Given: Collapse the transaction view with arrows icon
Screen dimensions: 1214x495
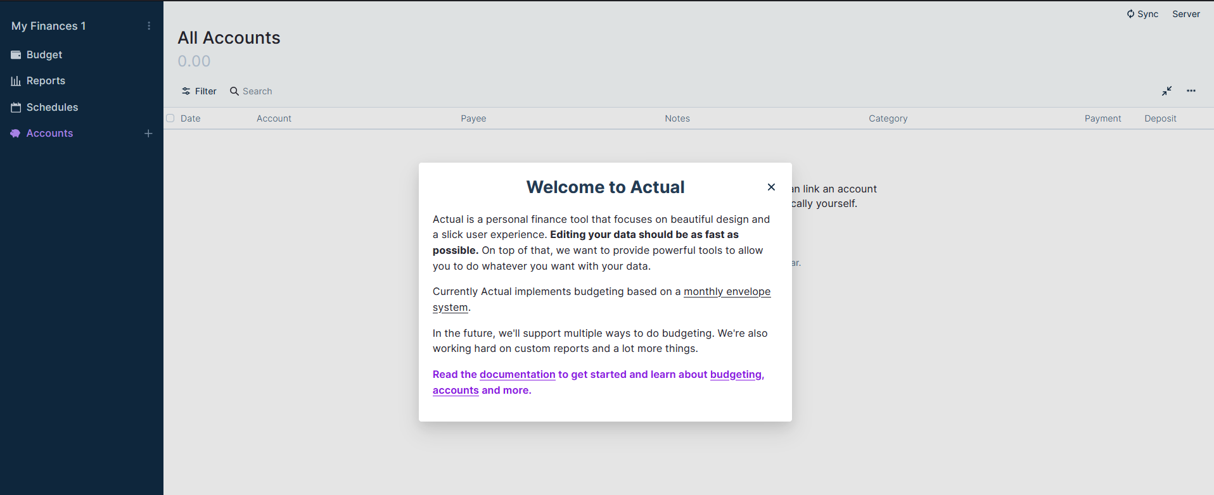Looking at the screenshot, I should point(1166,91).
